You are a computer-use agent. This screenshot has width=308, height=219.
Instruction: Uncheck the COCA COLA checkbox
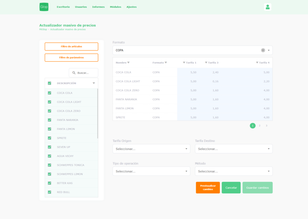[50, 93]
